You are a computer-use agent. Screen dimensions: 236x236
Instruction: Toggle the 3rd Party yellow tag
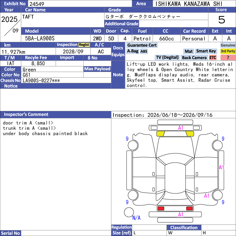coord(228,51)
